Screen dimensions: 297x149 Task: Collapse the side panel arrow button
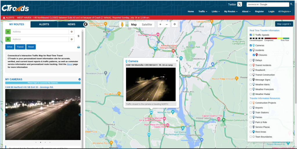(86, 24)
